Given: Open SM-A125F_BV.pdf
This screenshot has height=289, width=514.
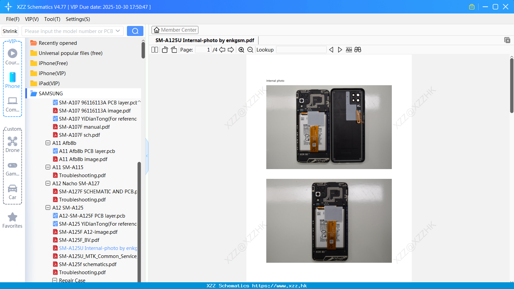Looking at the screenshot, I should coord(79,240).
